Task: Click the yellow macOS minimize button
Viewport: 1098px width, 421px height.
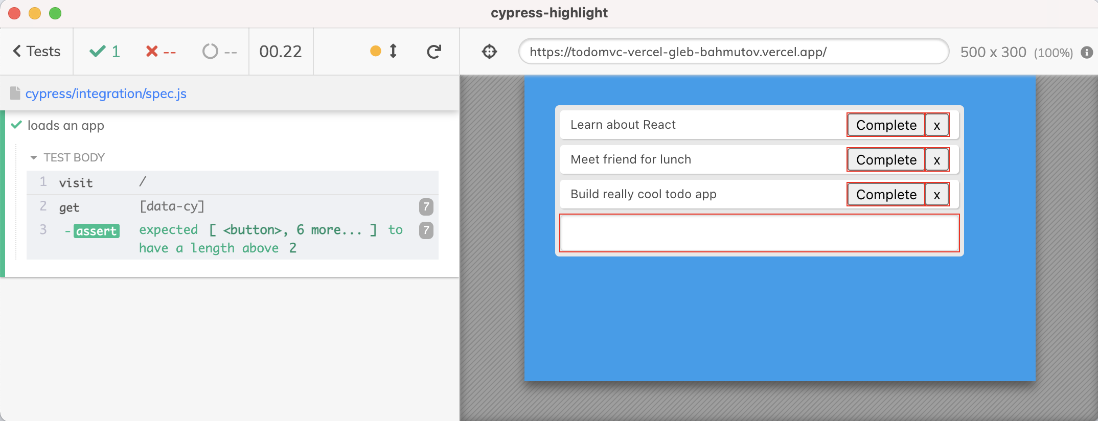Action: 35,13
